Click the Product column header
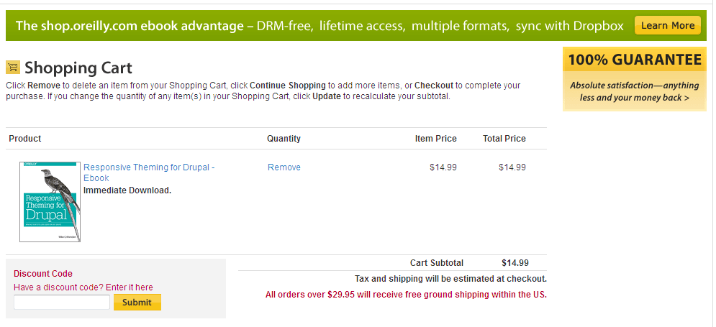Viewport: 716px width, 327px height. pos(25,139)
